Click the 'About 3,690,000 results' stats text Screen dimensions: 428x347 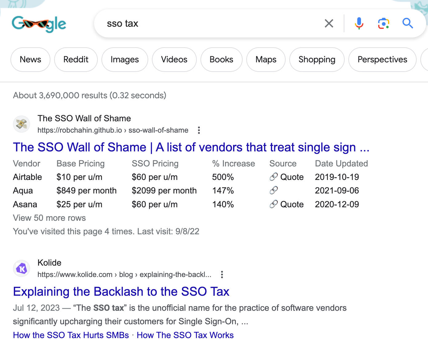pyautogui.click(x=89, y=95)
